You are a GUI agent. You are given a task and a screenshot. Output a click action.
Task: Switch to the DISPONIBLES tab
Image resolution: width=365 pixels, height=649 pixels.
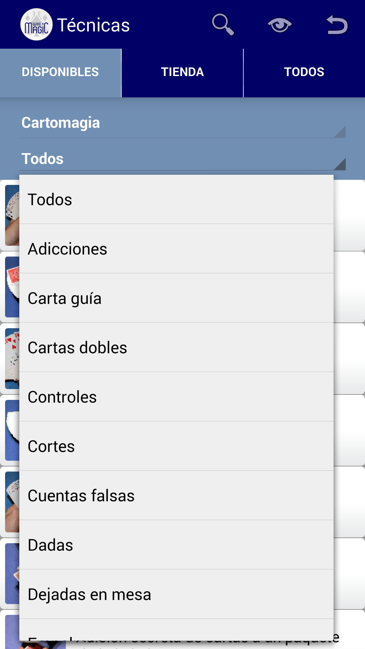pos(60,73)
